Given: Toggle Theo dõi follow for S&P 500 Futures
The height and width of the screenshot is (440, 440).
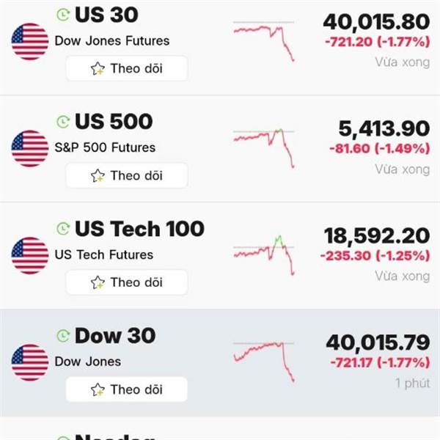Looking at the screenshot, I should point(126,176).
